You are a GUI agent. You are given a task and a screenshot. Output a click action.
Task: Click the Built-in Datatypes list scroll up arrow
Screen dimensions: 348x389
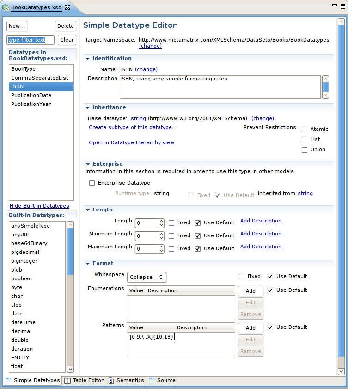(x=70, y=225)
